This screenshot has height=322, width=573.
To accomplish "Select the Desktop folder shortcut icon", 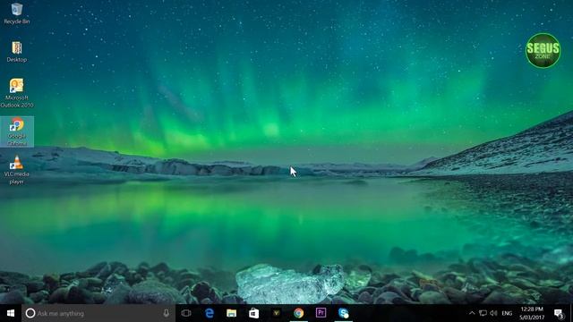I will (16, 52).
